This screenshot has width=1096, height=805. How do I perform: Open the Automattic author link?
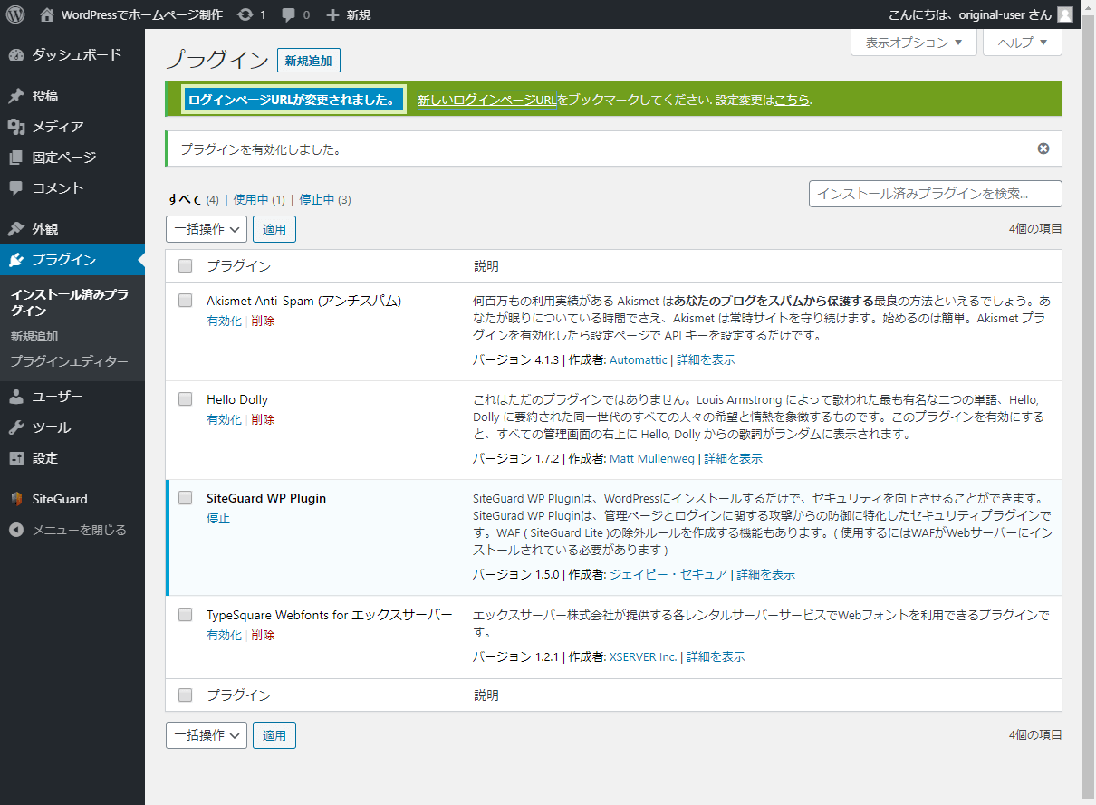click(639, 359)
